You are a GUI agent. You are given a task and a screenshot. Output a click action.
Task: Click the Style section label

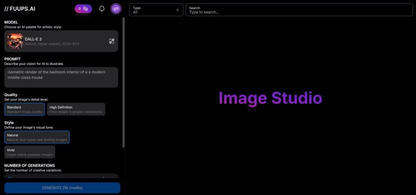tap(9, 123)
